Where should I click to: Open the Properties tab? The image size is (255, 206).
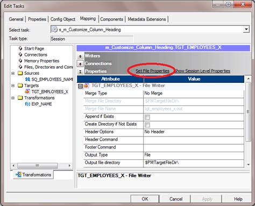coord(37,19)
